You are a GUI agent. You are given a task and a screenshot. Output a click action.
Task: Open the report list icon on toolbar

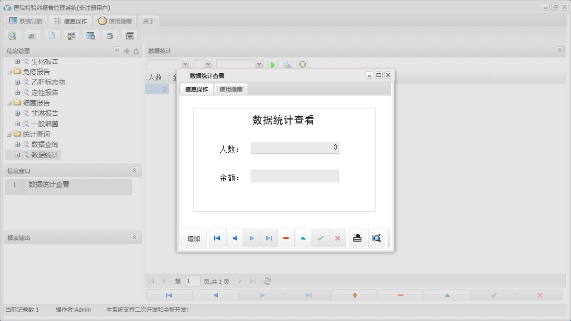coord(32,35)
